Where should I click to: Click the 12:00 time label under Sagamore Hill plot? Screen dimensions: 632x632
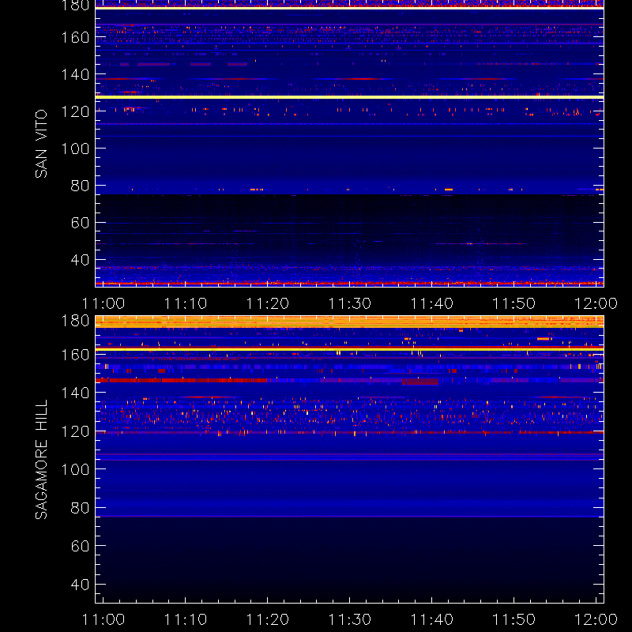pyautogui.click(x=596, y=619)
